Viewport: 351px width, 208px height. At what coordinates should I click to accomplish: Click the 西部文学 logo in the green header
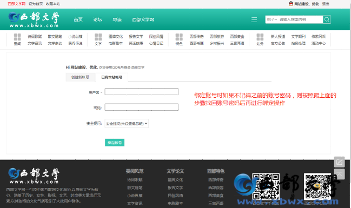tap(34, 19)
